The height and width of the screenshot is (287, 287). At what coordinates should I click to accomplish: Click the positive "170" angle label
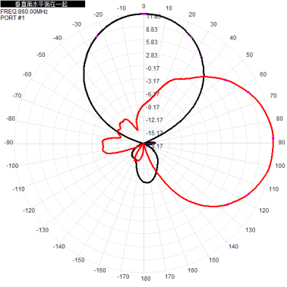pos(169,276)
